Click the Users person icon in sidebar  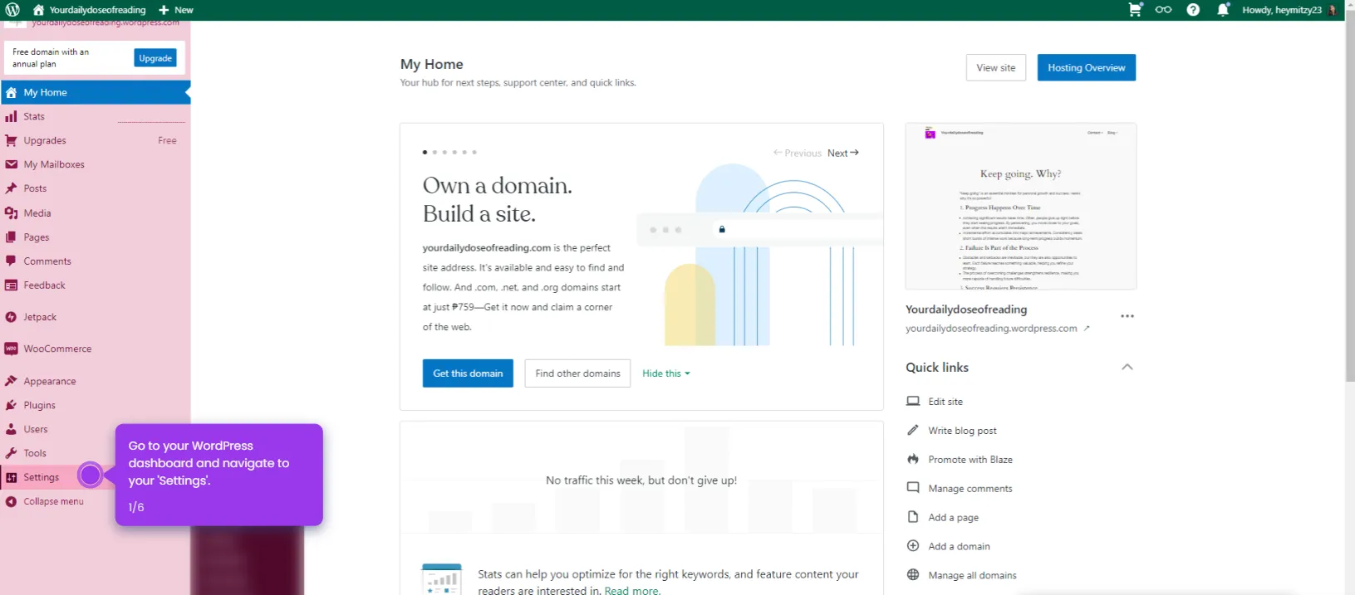coord(11,429)
